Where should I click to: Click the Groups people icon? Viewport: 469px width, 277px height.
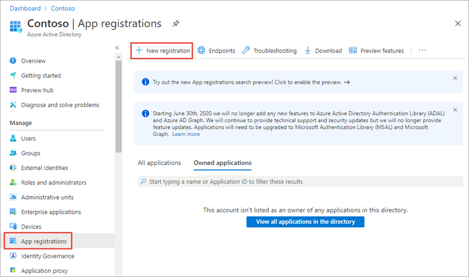click(x=13, y=153)
